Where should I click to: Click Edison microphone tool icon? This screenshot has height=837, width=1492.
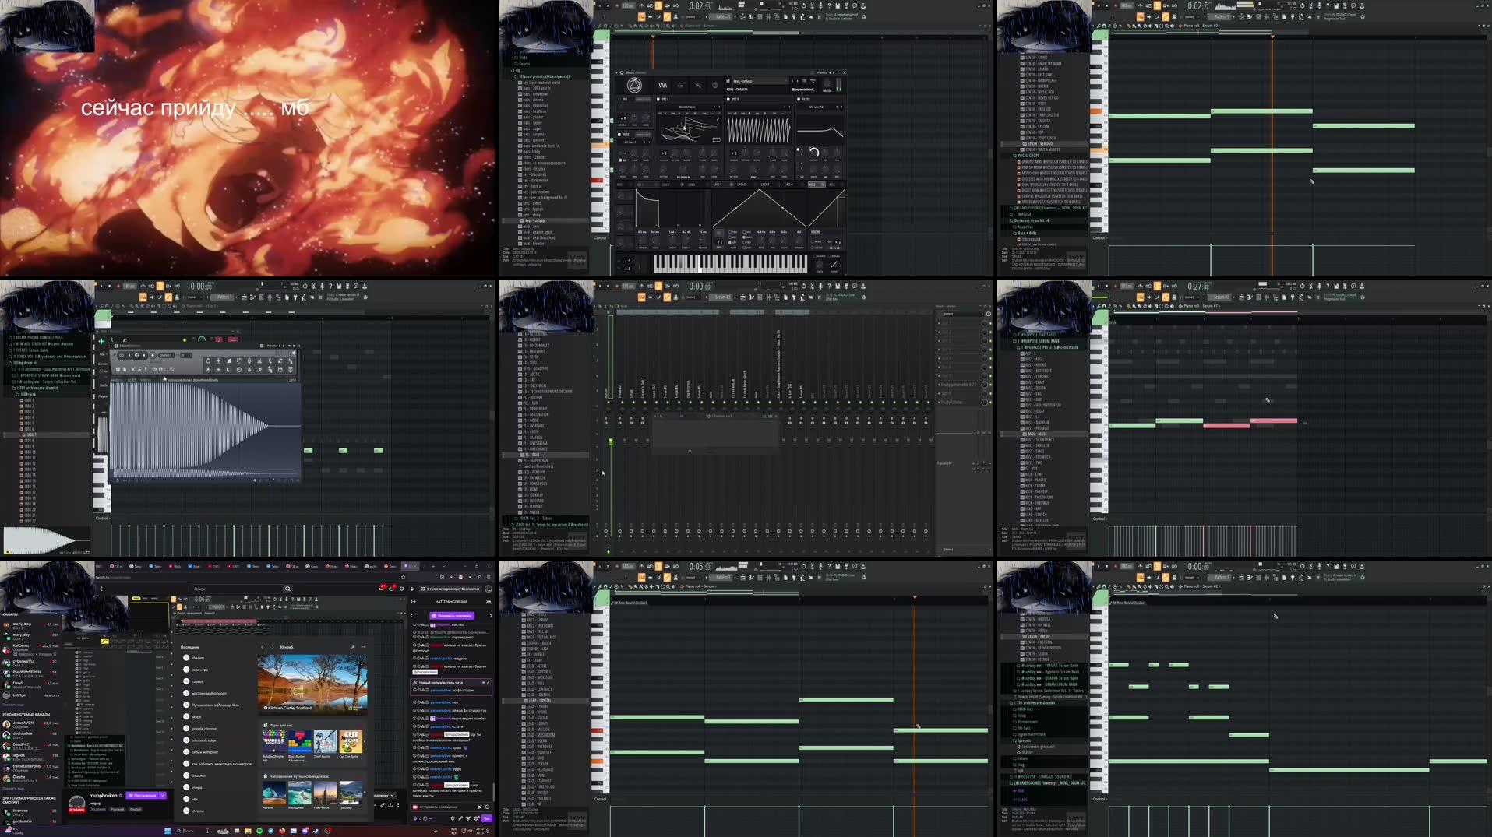coord(249,360)
